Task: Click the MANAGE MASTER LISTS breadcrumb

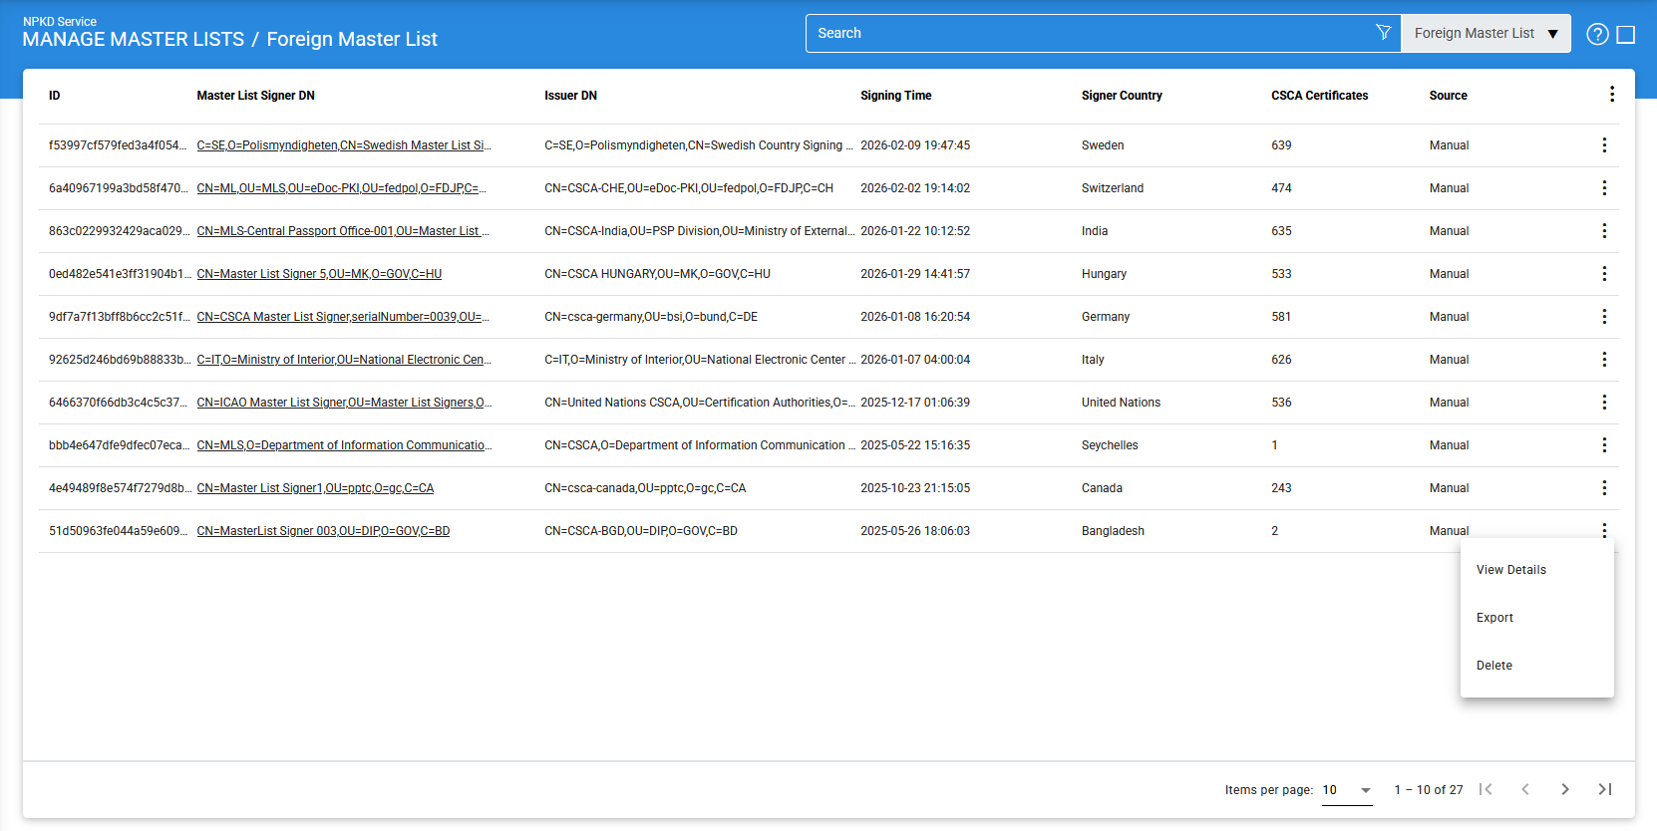Action: (x=133, y=39)
